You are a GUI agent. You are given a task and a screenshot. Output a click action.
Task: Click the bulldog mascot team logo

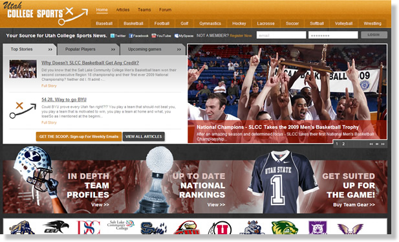pyautogui.click(x=252, y=228)
